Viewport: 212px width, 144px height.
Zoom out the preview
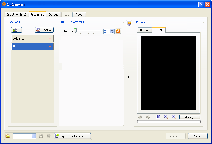coord(166,117)
